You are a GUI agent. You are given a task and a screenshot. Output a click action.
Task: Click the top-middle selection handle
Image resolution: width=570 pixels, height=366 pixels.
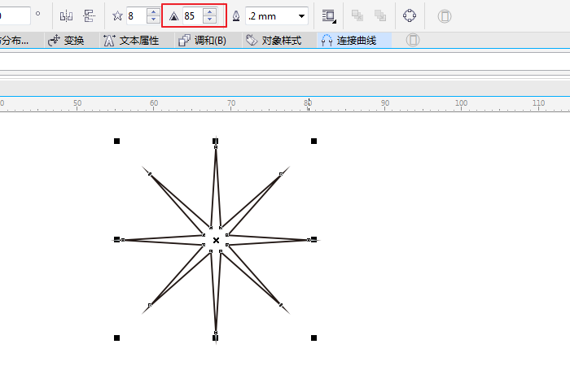point(215,141)
